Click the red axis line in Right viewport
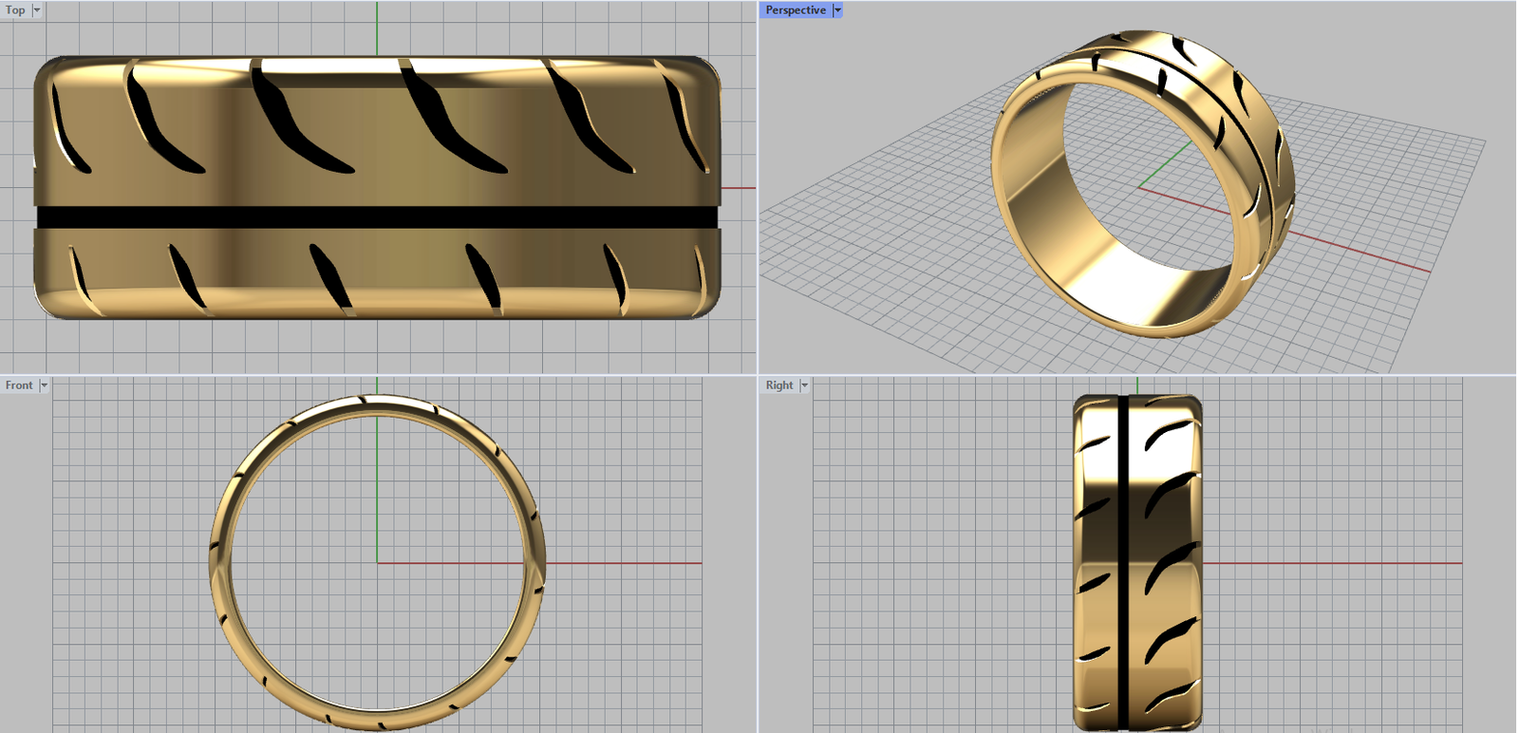 [1329, 563]
